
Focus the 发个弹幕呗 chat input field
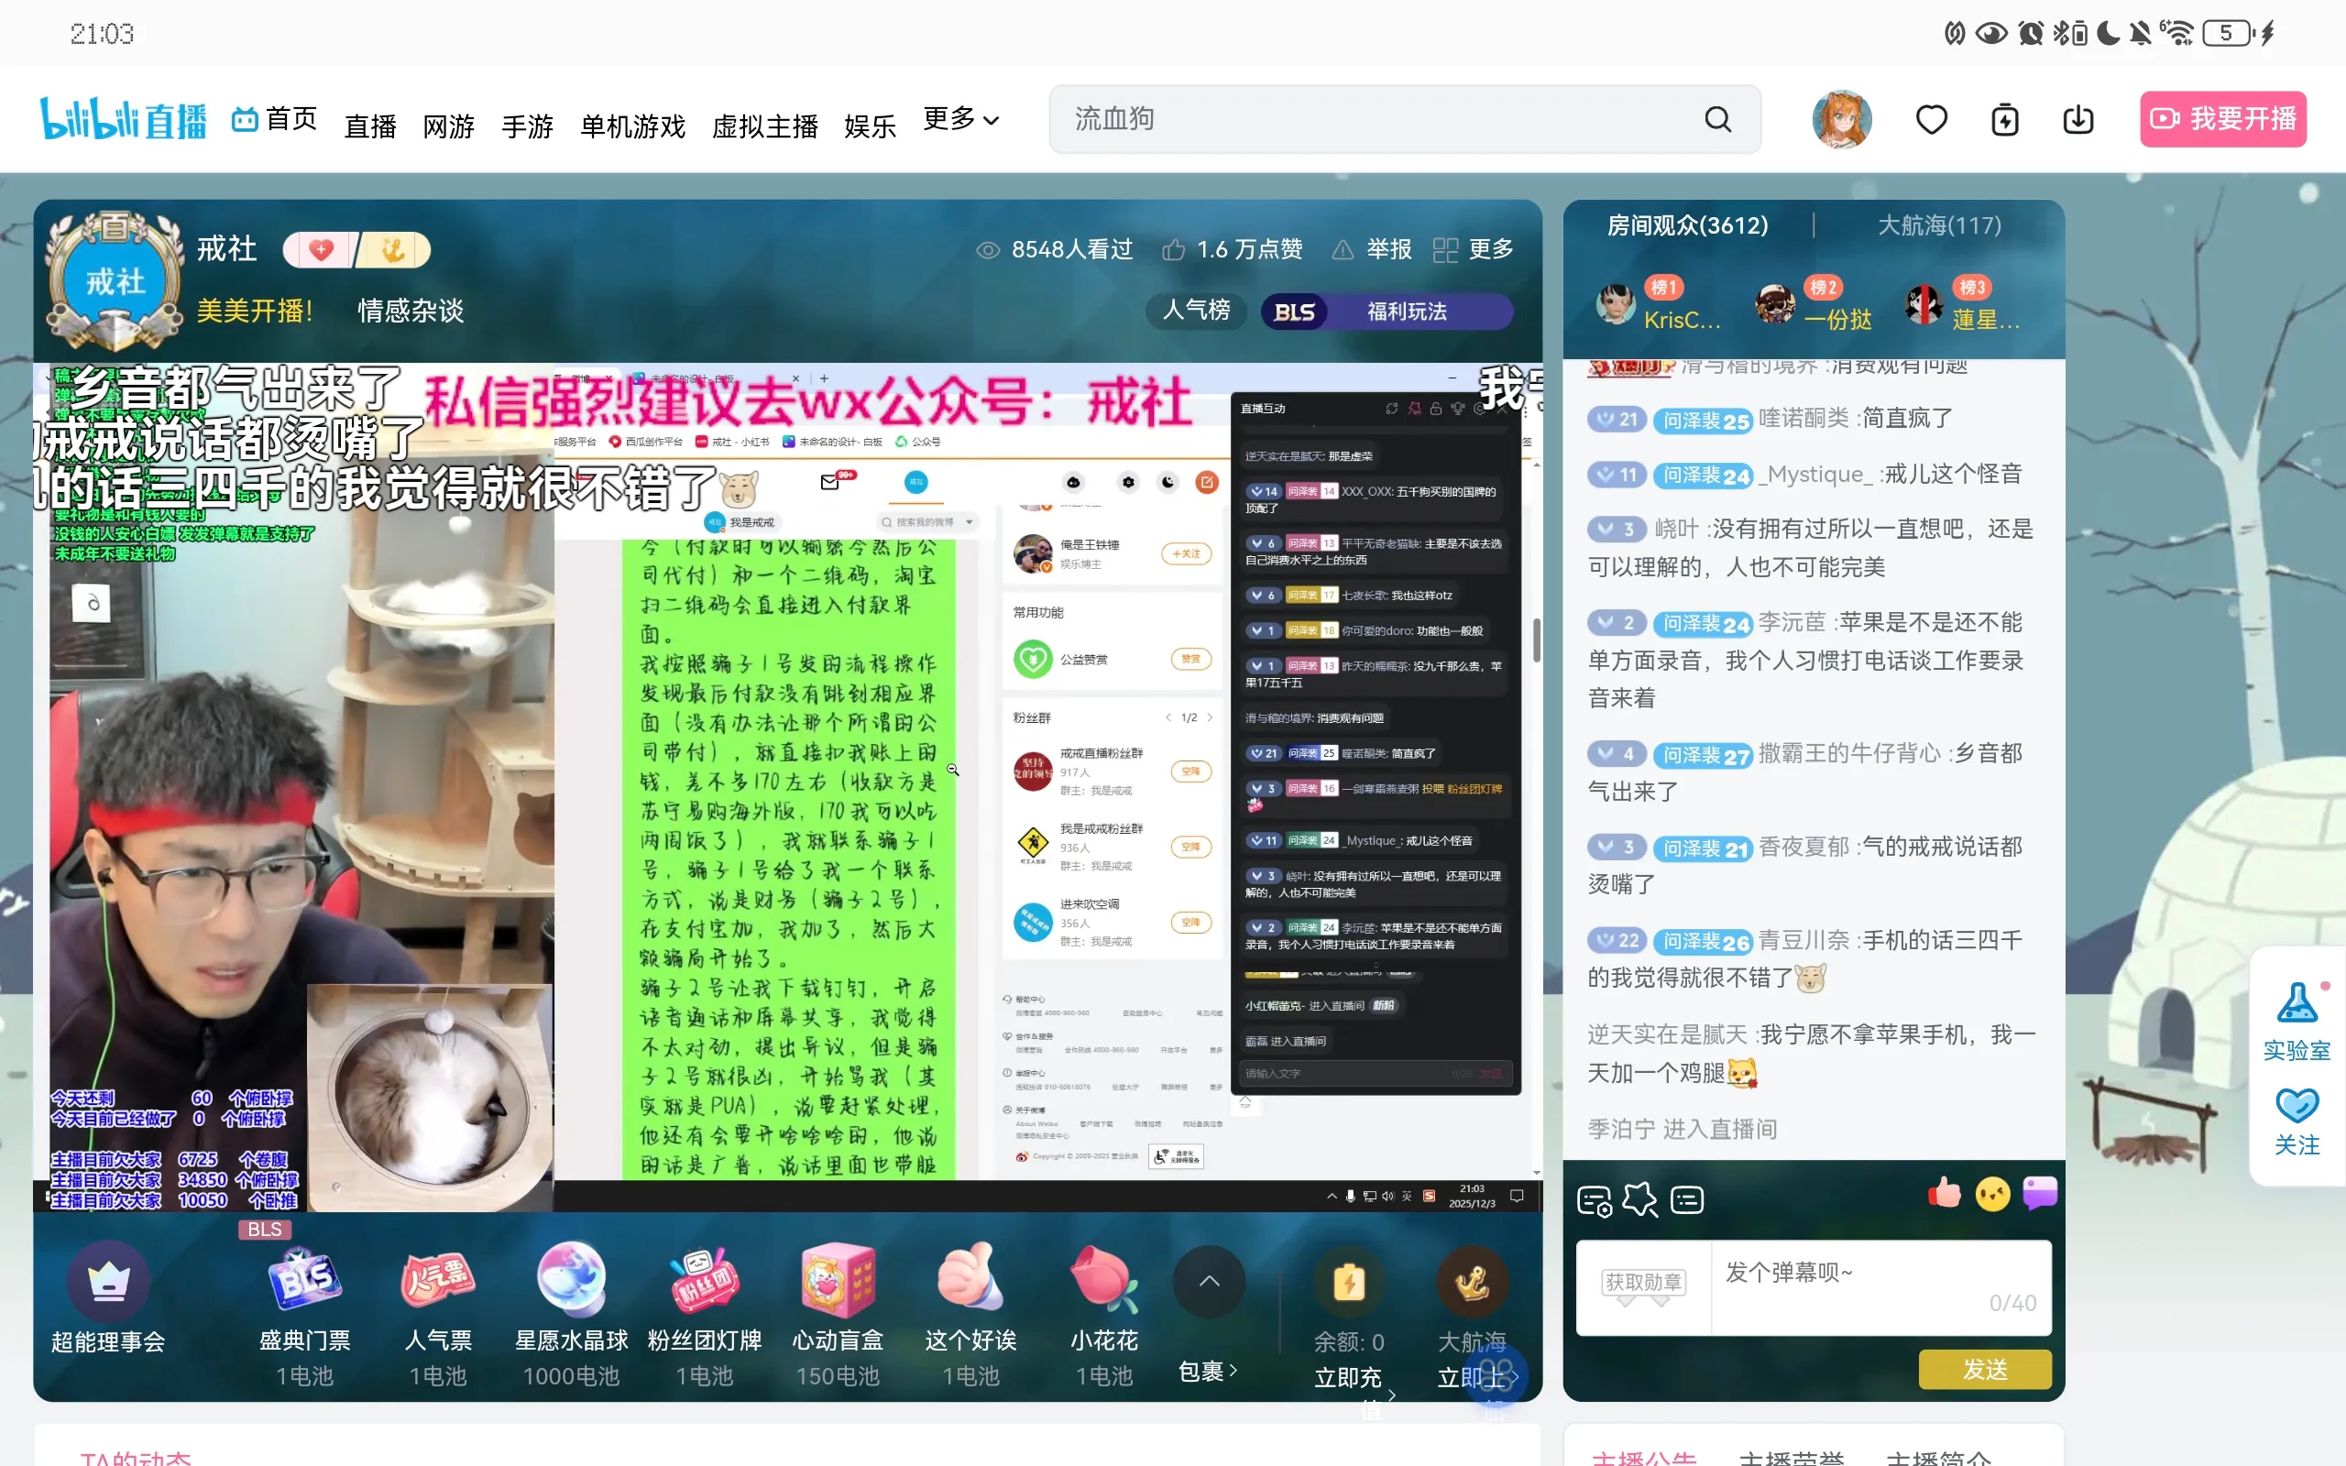[1880, 1286]
